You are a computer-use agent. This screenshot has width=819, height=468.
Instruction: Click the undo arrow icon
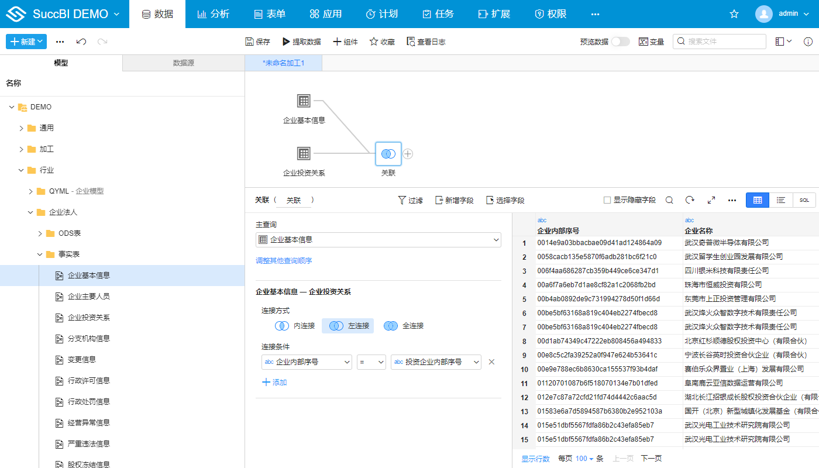(x=81, y=42)
